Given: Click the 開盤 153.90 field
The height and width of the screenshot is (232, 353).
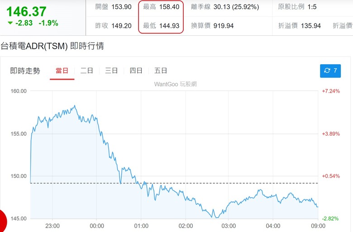Looking at the screenshot, I should pyautogui.click(x=113, y=7).
